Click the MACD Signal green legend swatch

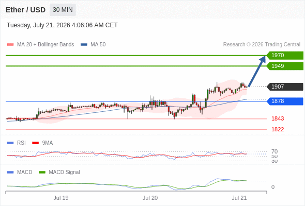42,173
